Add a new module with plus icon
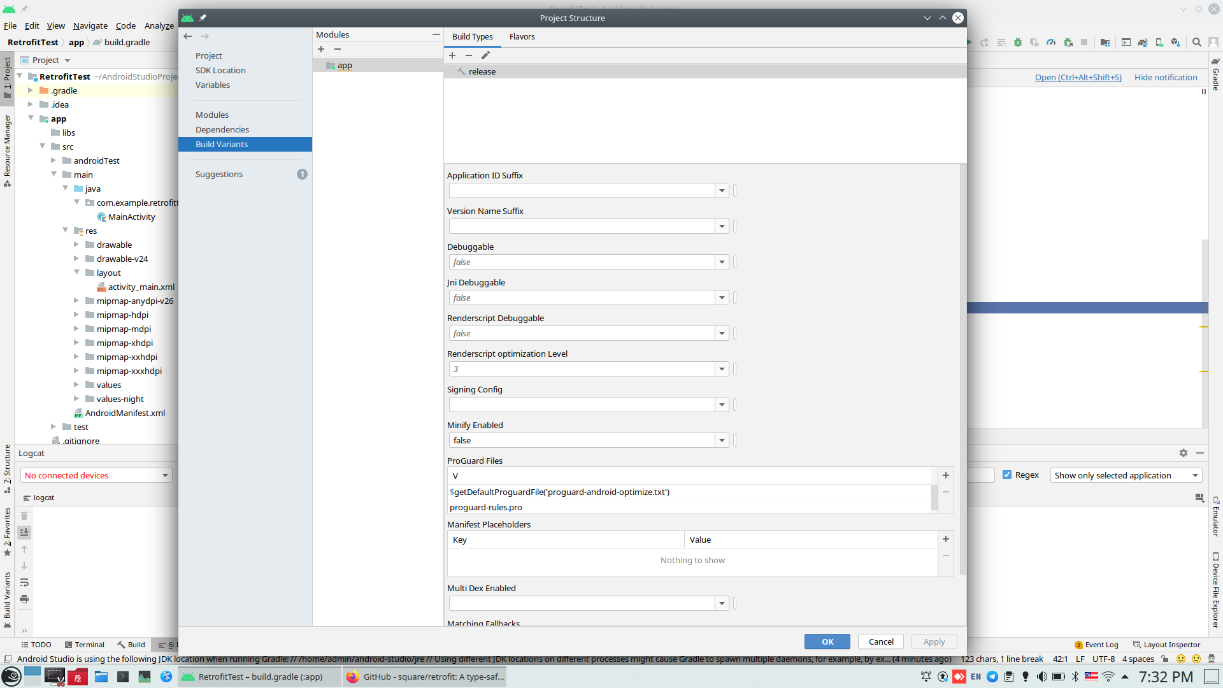This screenshot has width=1223, height=688. [x=321, y=49]
